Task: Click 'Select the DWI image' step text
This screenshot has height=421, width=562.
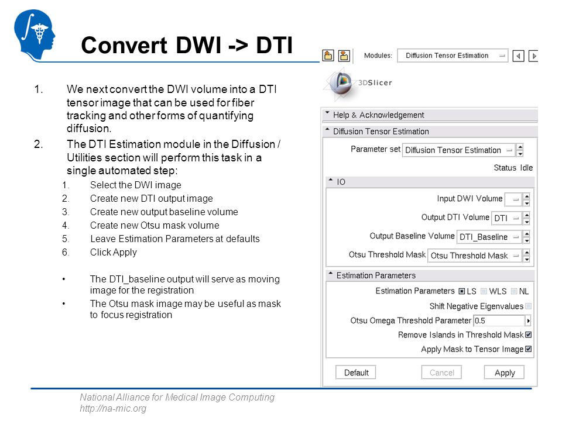Action: click(135, 185)
